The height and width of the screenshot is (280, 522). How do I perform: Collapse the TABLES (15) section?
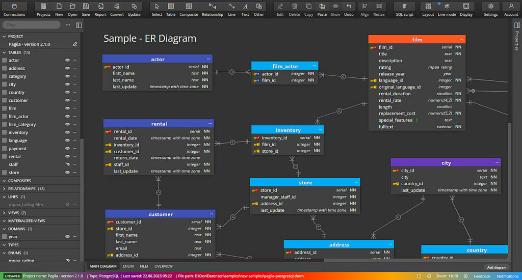coord(4,52)
